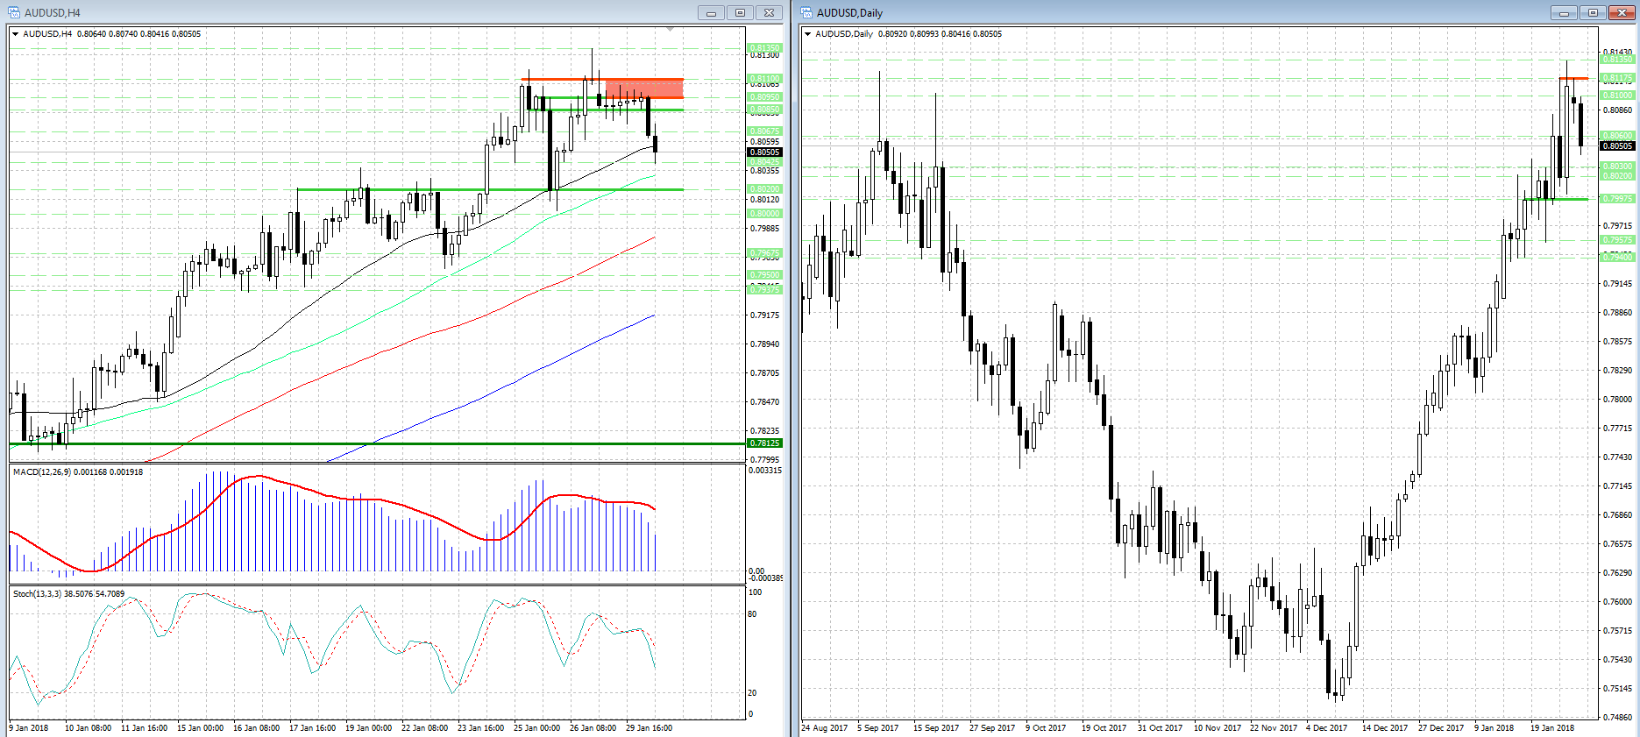Click current price 0.80505 label on H4 axis

(x=764, y=152)
